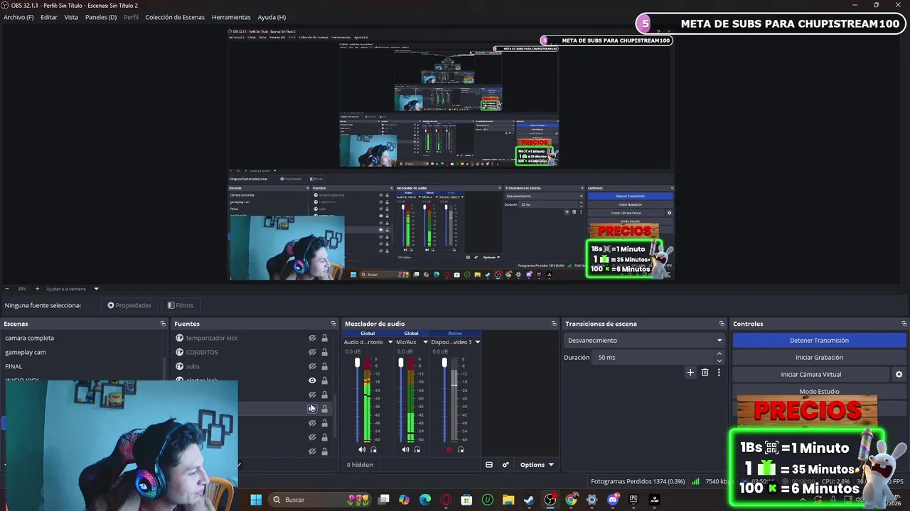Show the subs source
910x511 pixels.
click(x=312, y=366)
